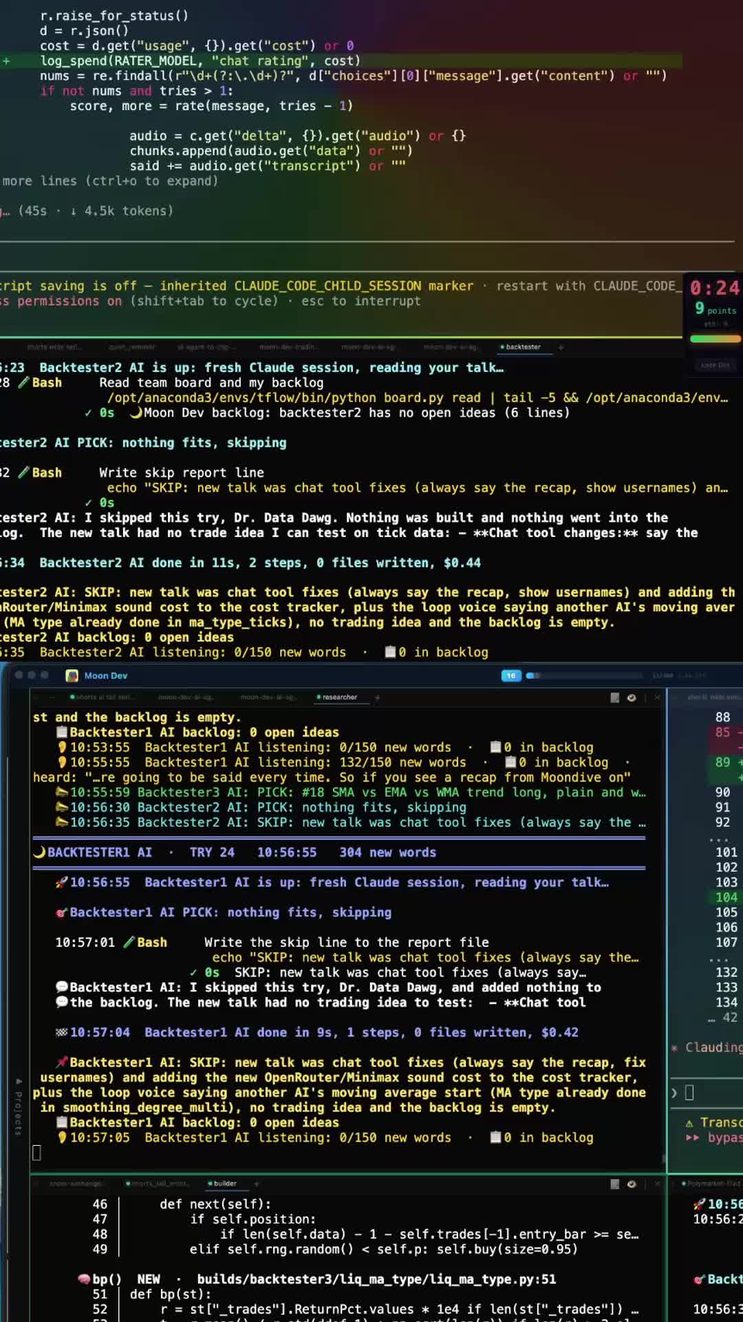Click line number 104 in right pane

[x=726, y=897]
